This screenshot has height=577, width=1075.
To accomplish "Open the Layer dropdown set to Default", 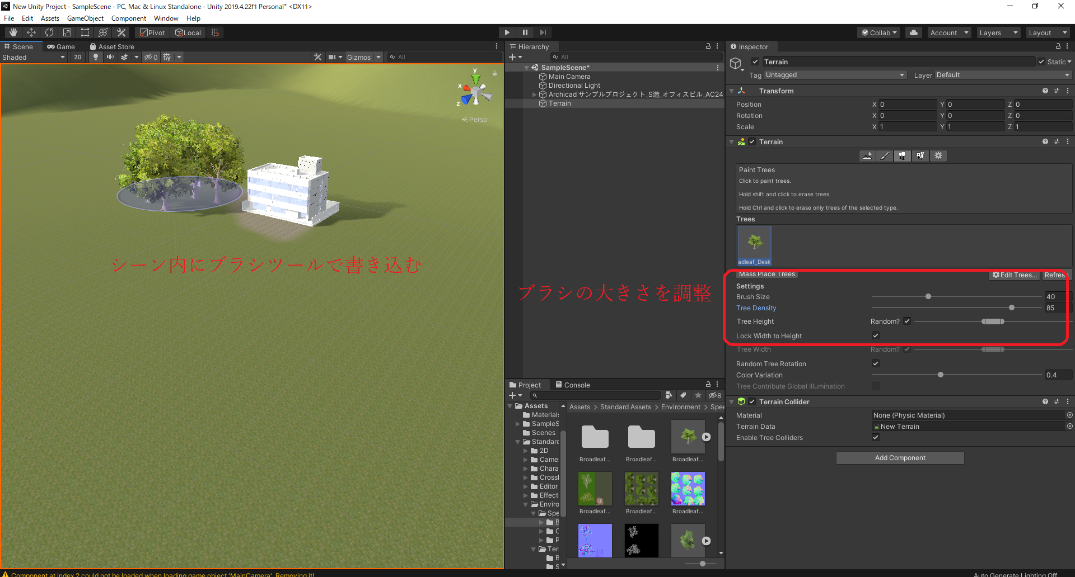I will [1003, 75].
